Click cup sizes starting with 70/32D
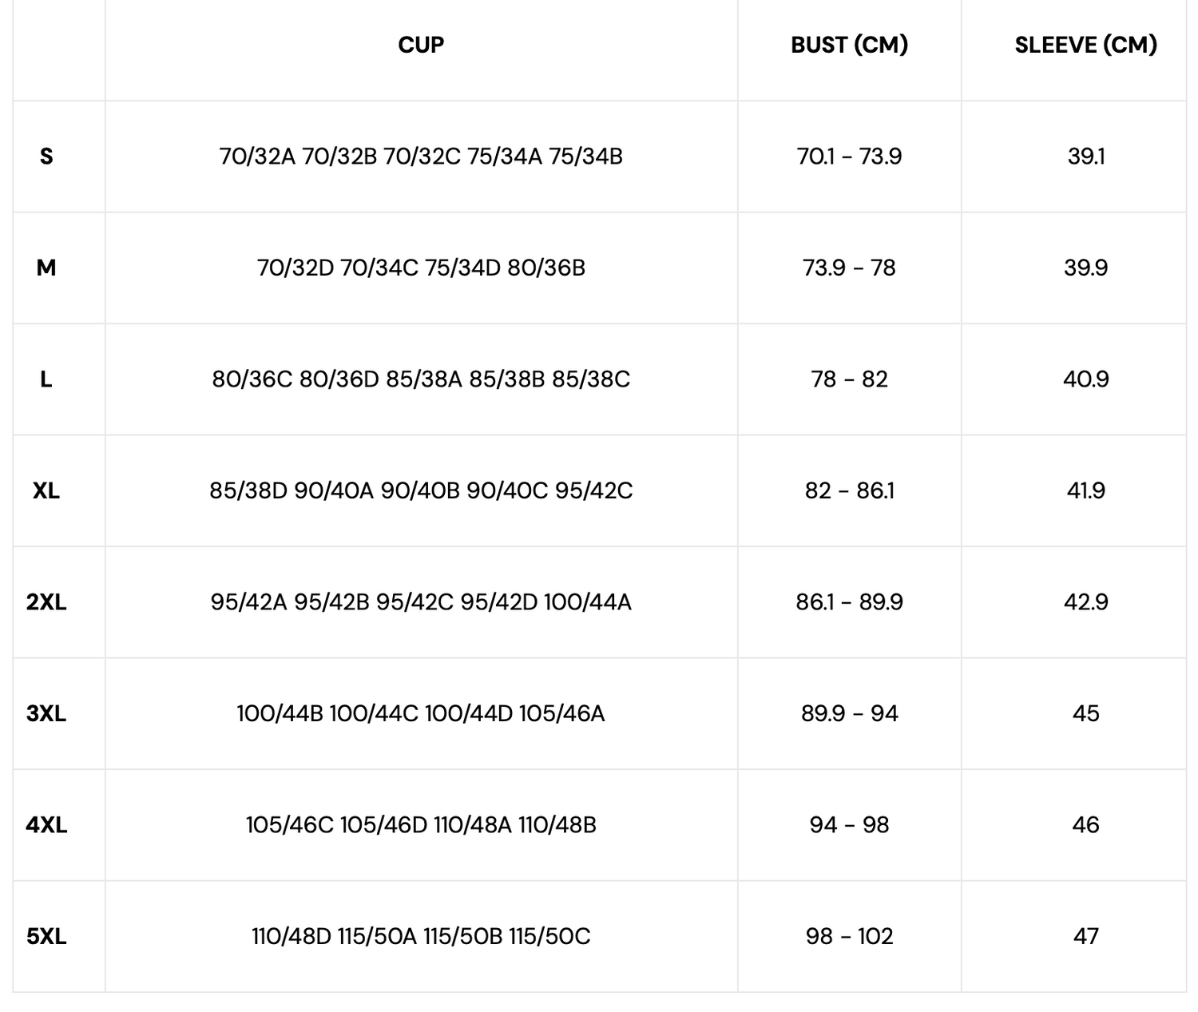The image size is (1198, 1012). [421, 268]
